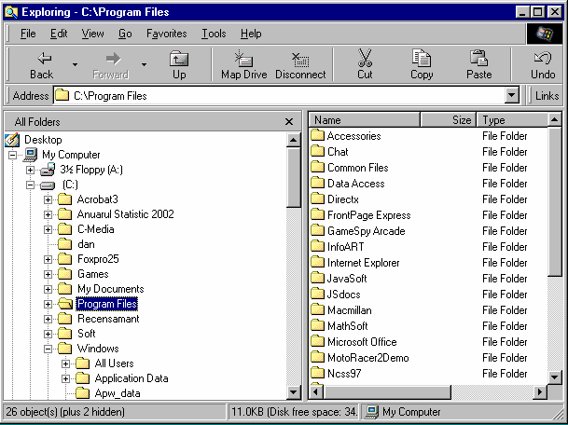
Task: Show the Links toolbar
Action: point(547,96)
